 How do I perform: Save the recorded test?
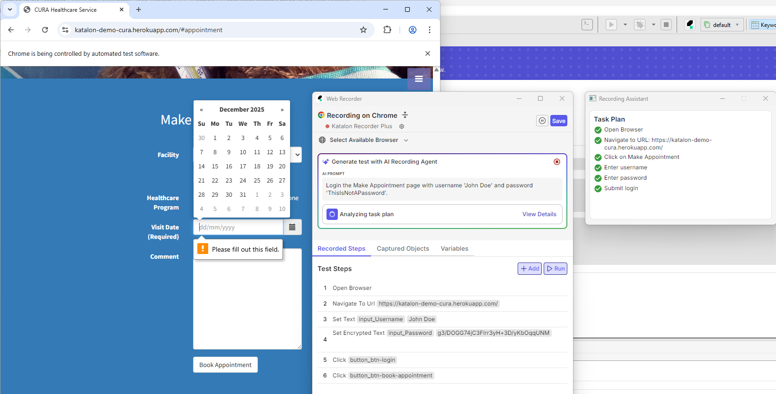558,121
